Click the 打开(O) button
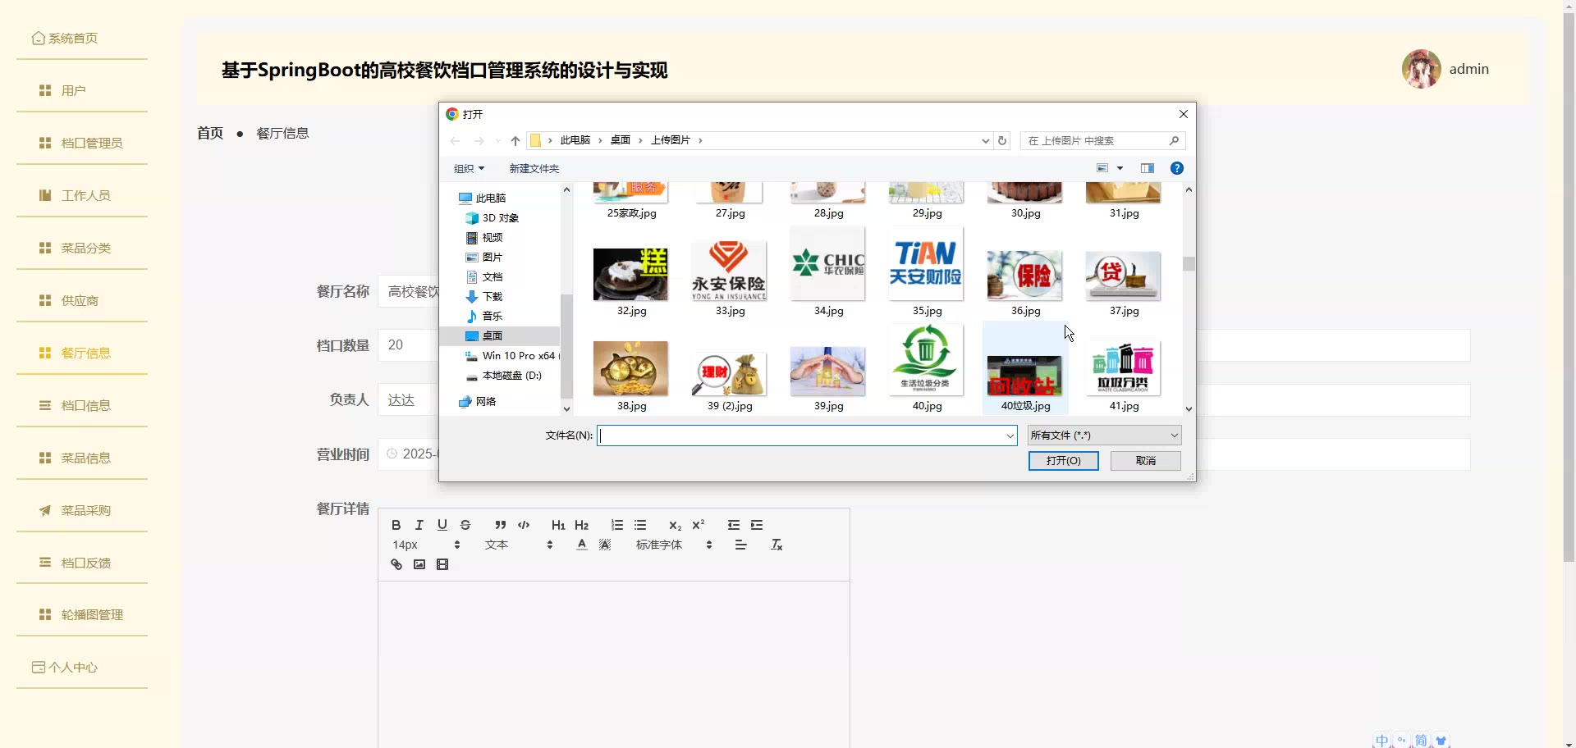Viewport: 1576px width, 748px height. [x=1063, y=461]
